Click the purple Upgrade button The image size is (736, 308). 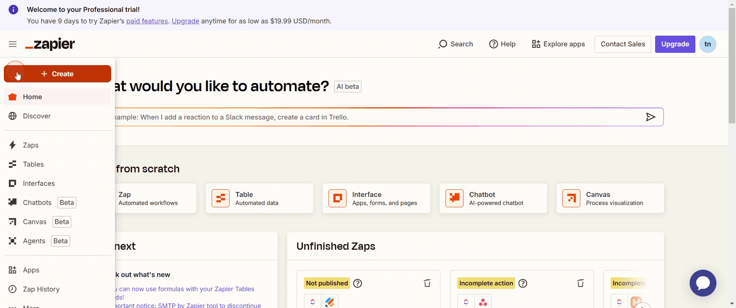pyautogui.click(x=675, y=44)
